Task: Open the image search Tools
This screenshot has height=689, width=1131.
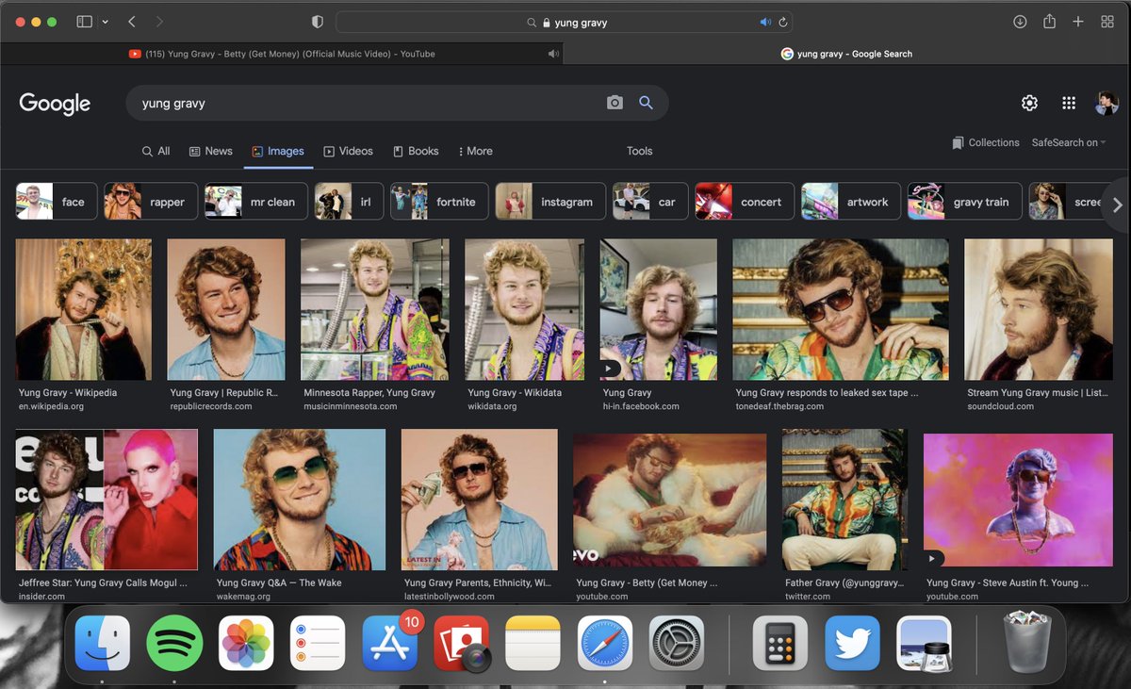Action: [x=640, y=151]
